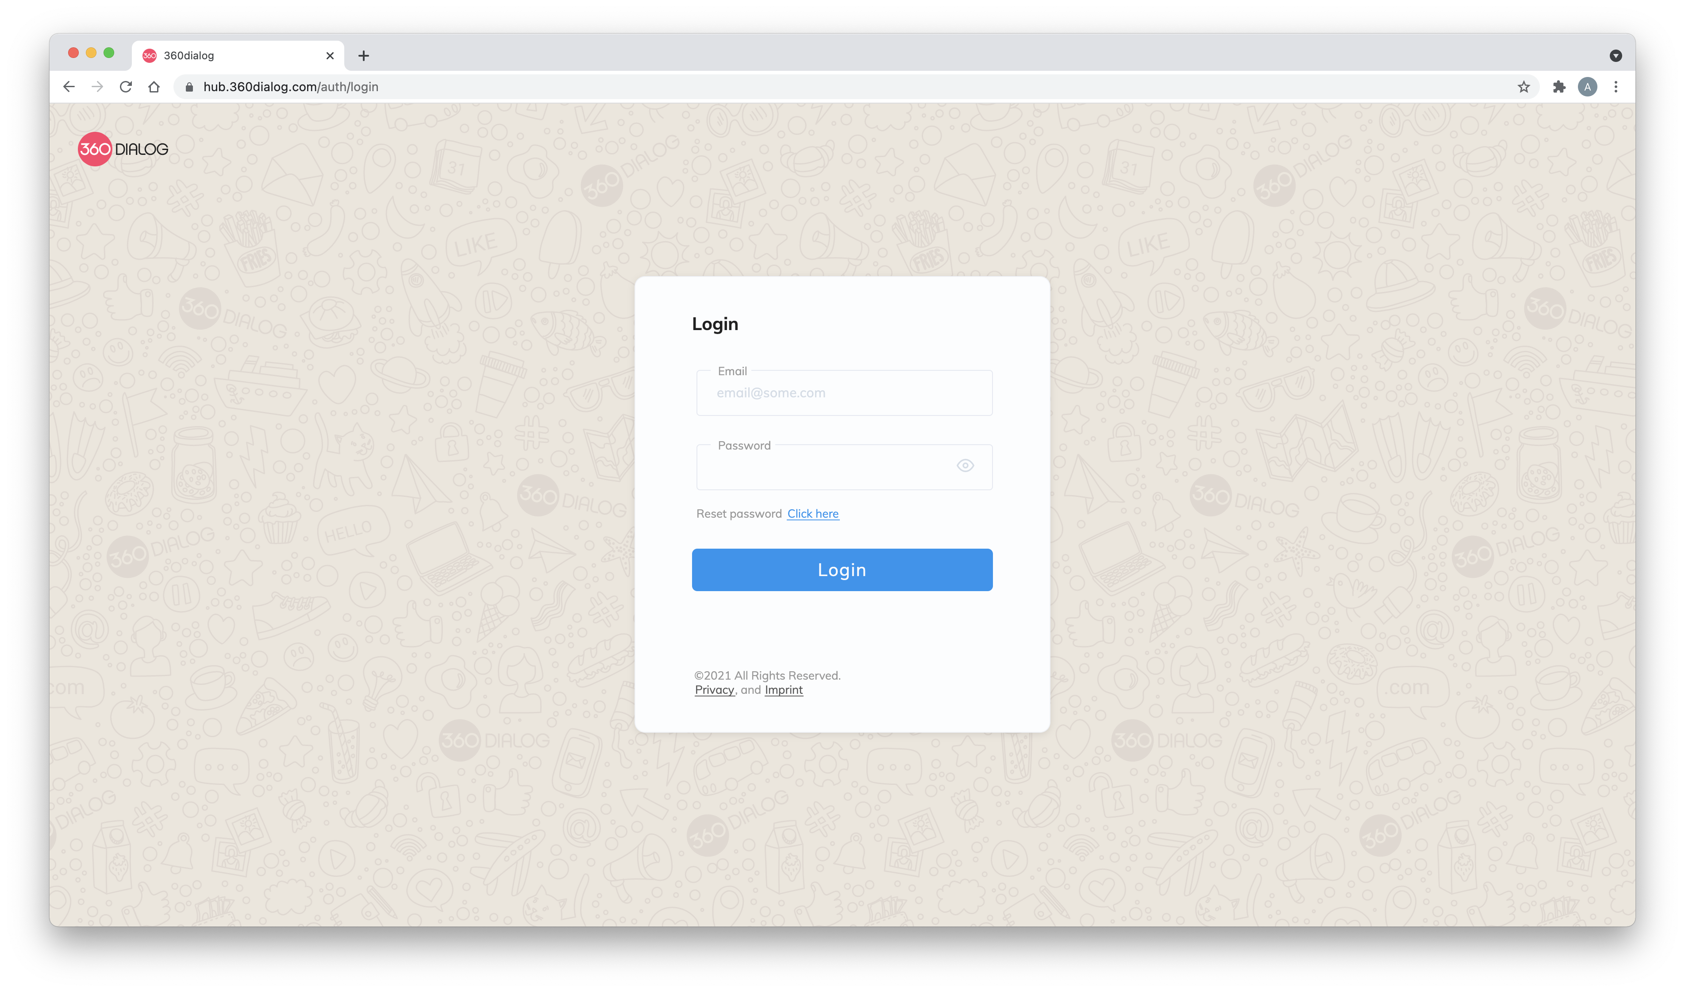
Task: Open the extensions puzzle icon
Action: pos(1558,87)
